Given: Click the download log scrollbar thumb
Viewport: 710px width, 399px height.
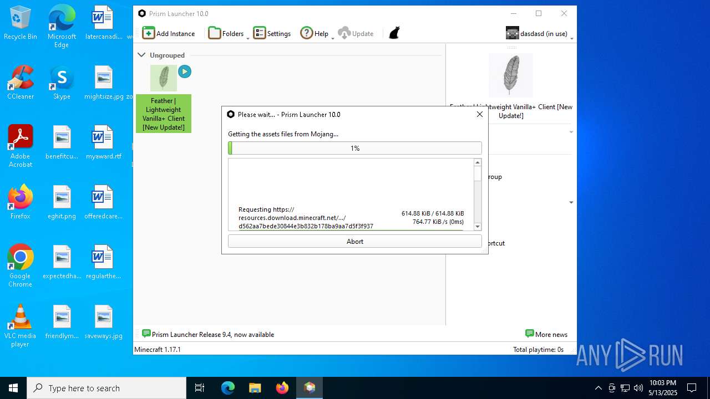Looking at the screenshot, I should 478,173.
